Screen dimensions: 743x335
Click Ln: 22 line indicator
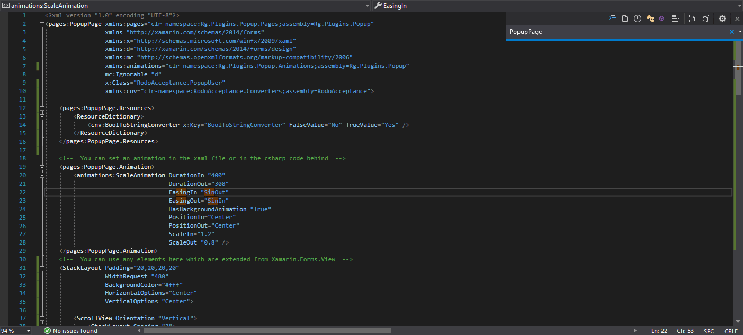659,331
